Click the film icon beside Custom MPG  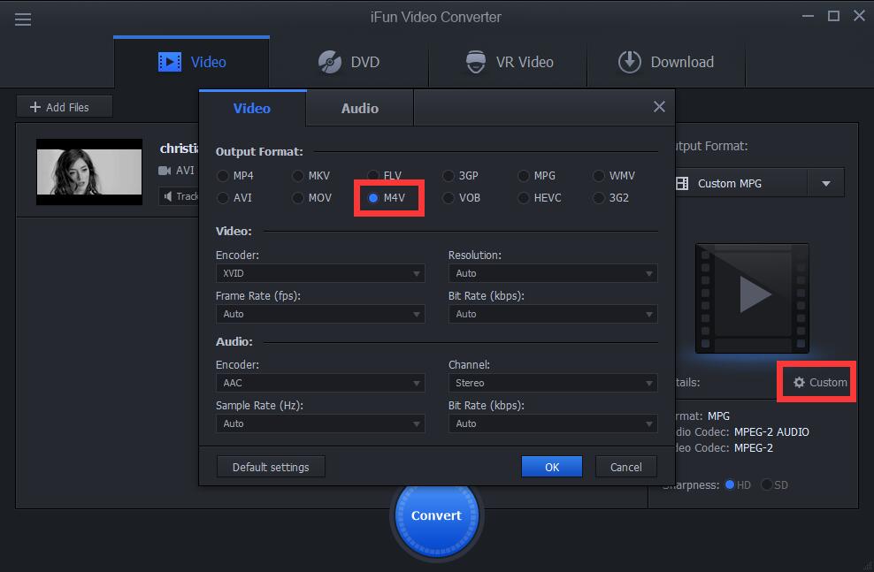682,183
